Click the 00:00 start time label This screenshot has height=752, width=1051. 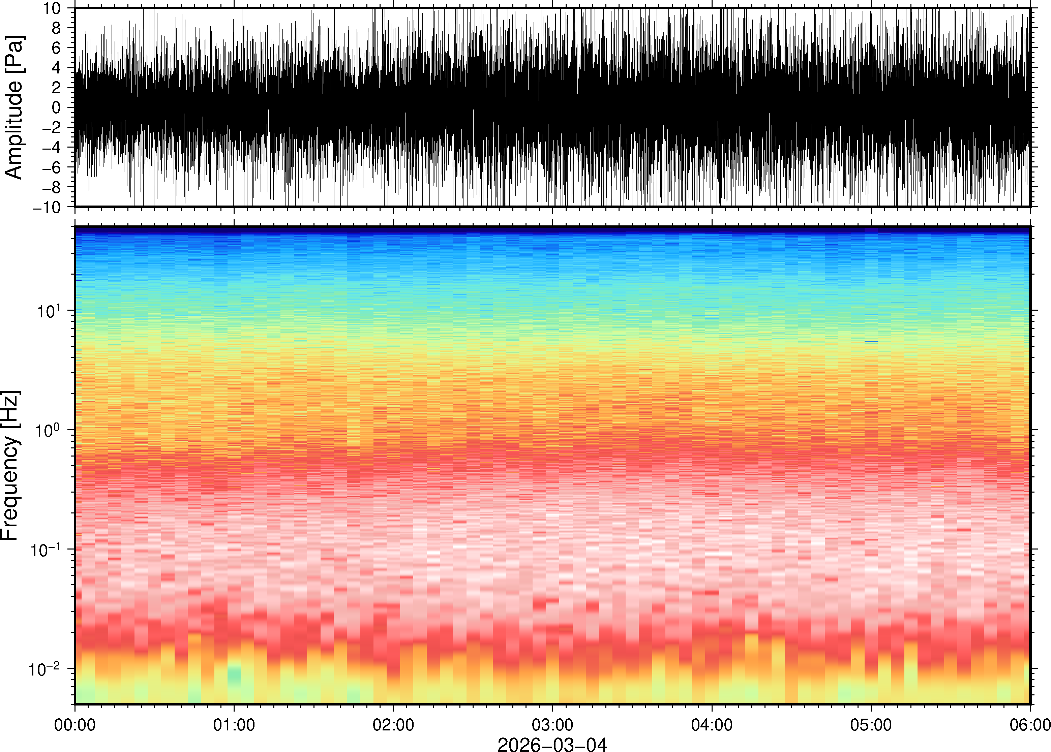pyautogui.click(x=74, y=725)
